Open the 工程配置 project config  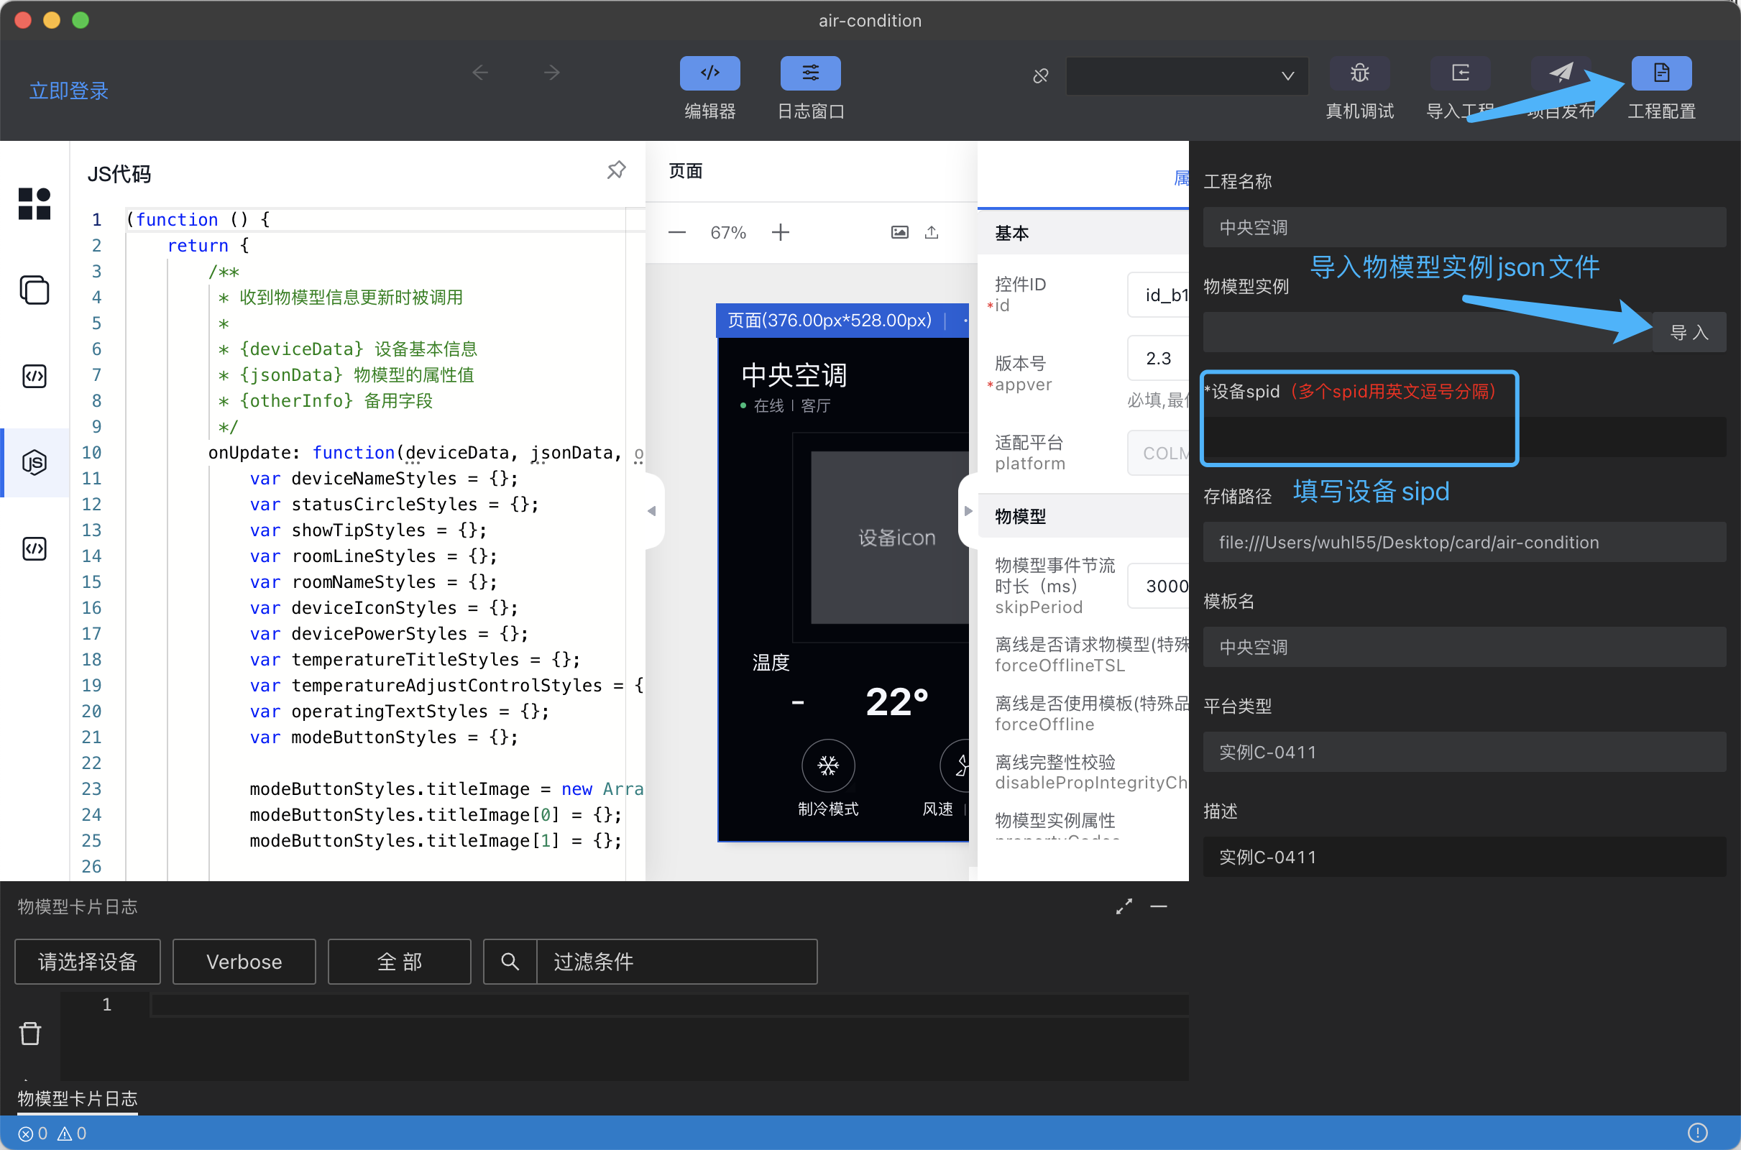[1661, 73]
